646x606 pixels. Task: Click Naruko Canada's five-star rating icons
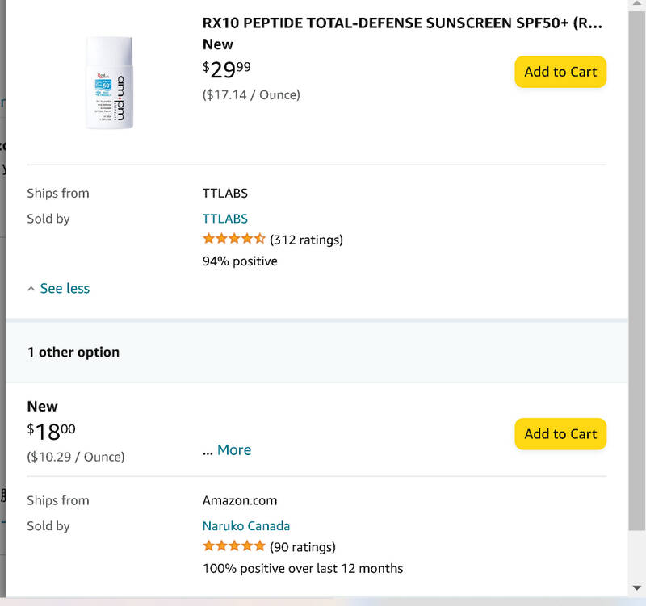click(x=233, y=547)
